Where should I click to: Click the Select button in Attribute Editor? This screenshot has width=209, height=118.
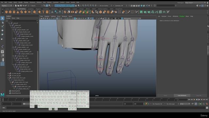point(165,95)
